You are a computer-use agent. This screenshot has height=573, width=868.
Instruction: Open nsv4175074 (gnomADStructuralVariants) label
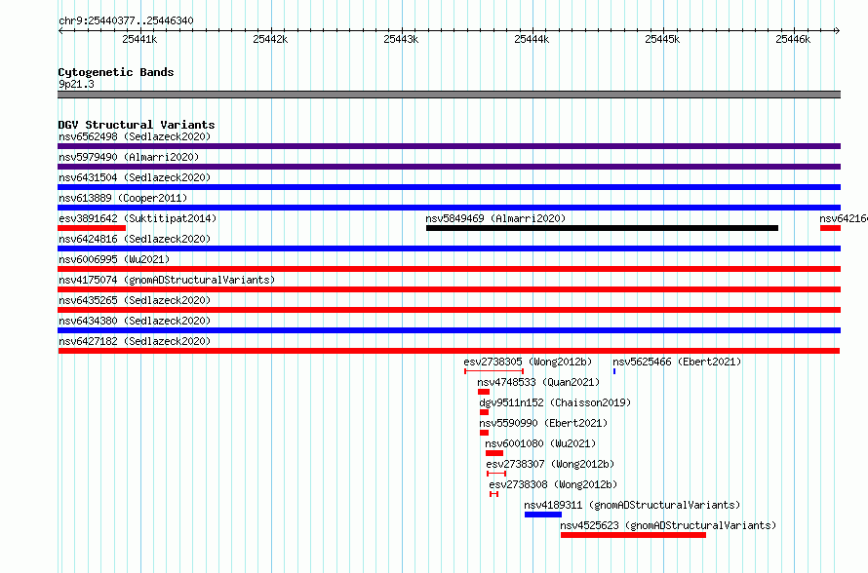click(167, 280)
